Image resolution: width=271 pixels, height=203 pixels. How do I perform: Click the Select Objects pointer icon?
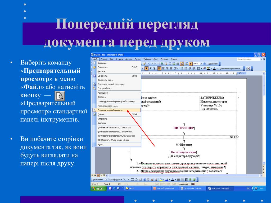click(106, 179)
